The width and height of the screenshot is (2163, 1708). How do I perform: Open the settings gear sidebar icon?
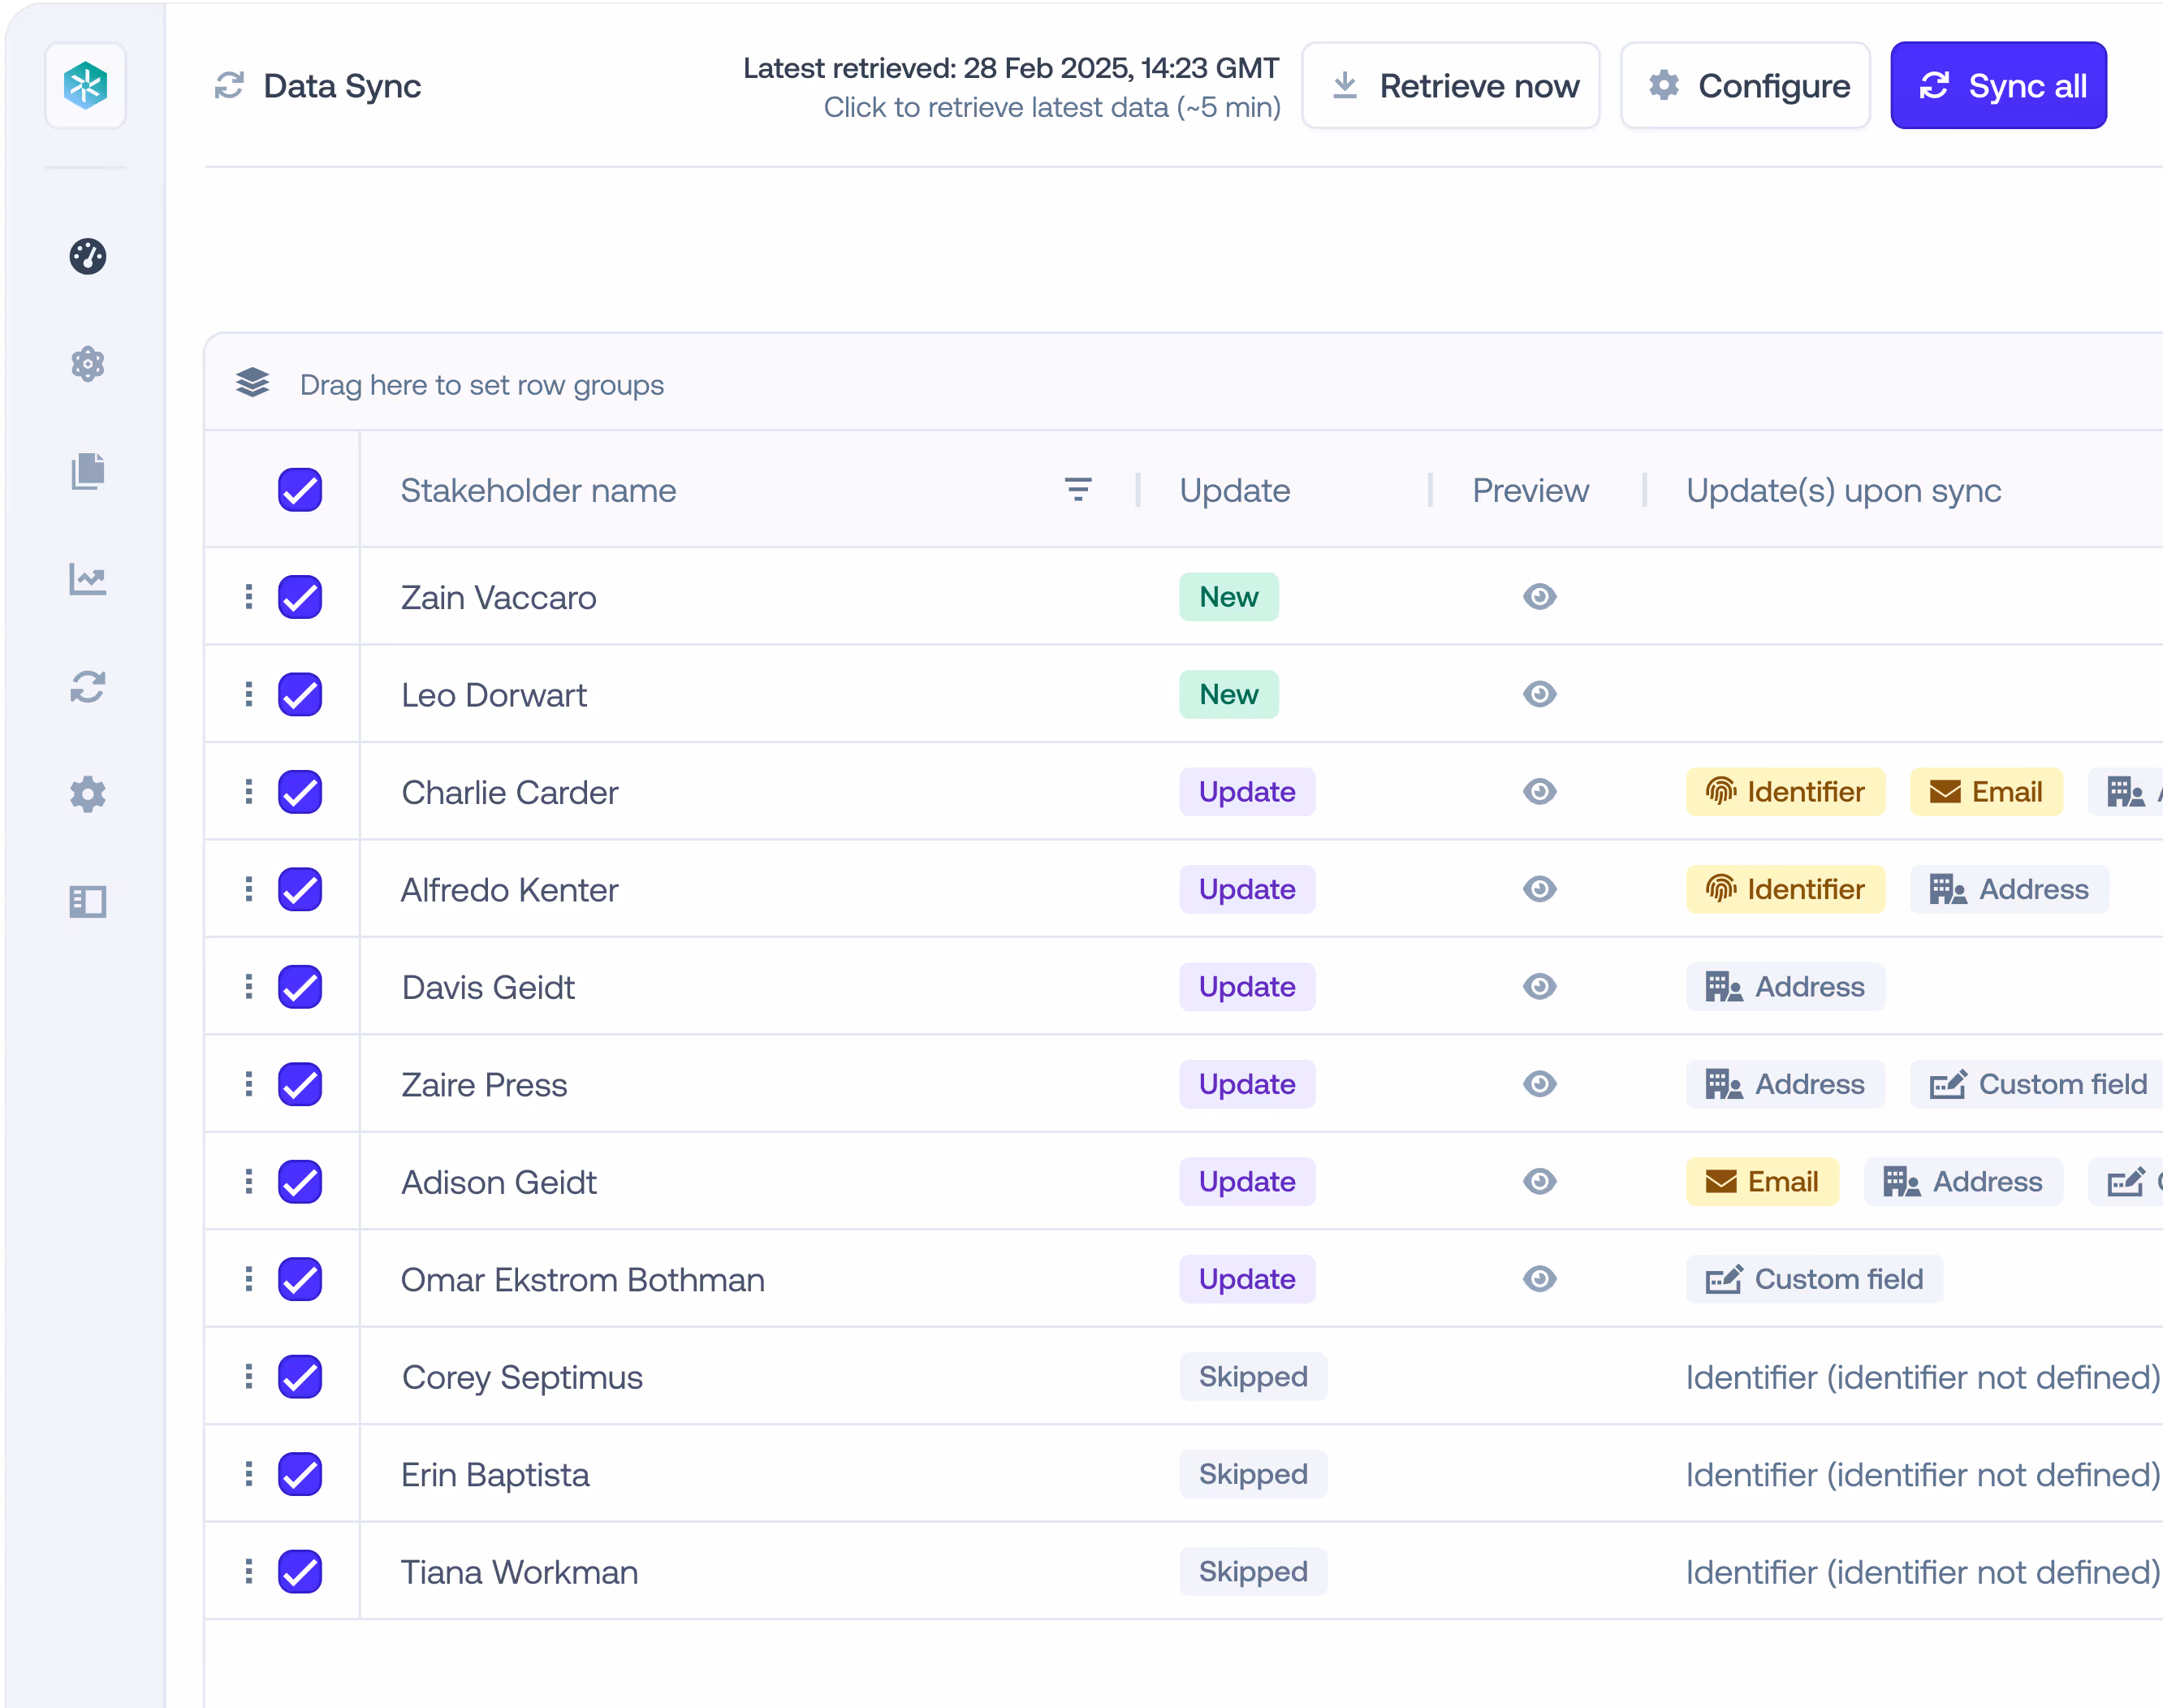pos(88,794)
